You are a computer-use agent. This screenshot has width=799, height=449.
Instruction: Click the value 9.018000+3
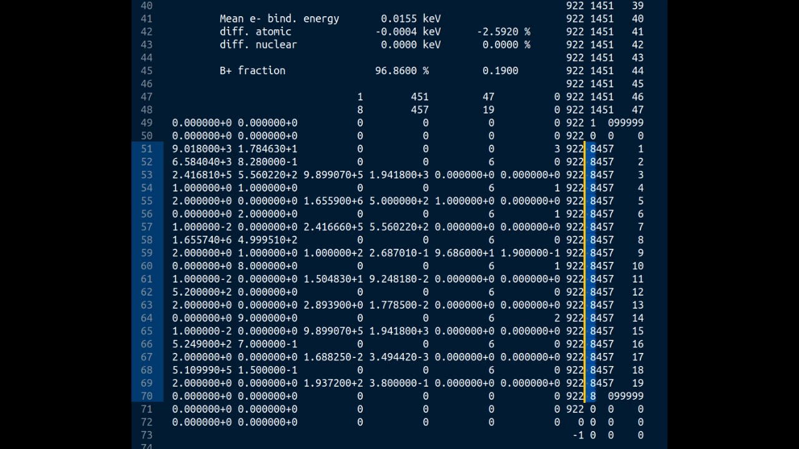[x=202, y=149]
